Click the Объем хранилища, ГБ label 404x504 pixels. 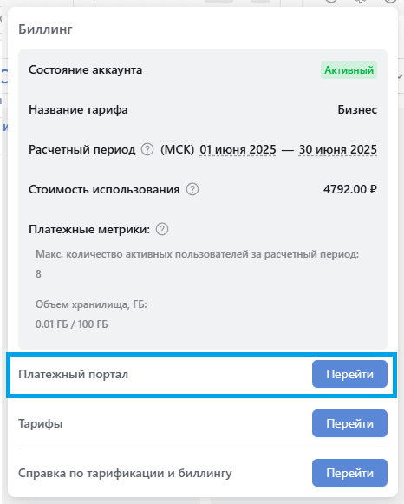(x=91, y=304)
